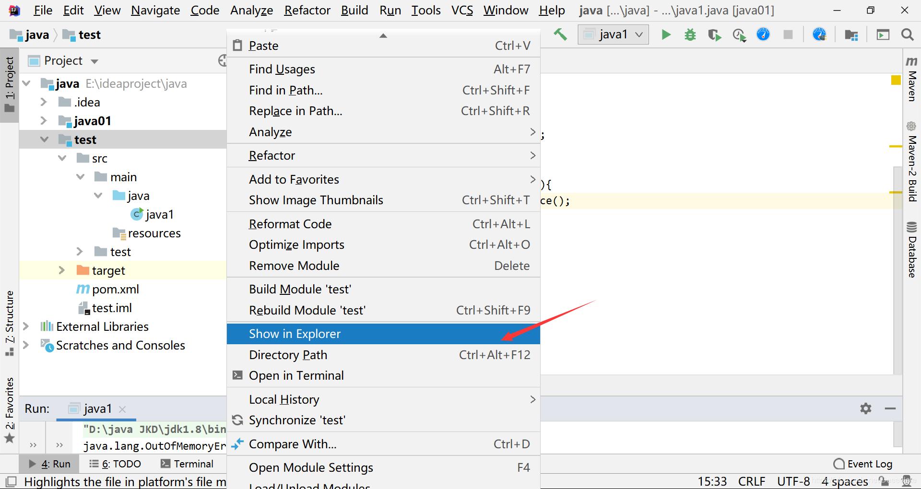The height and width of the screenshot is (489, 921).
Task: Open the java1 run configuration dropdown
Action: pos(613,35)
